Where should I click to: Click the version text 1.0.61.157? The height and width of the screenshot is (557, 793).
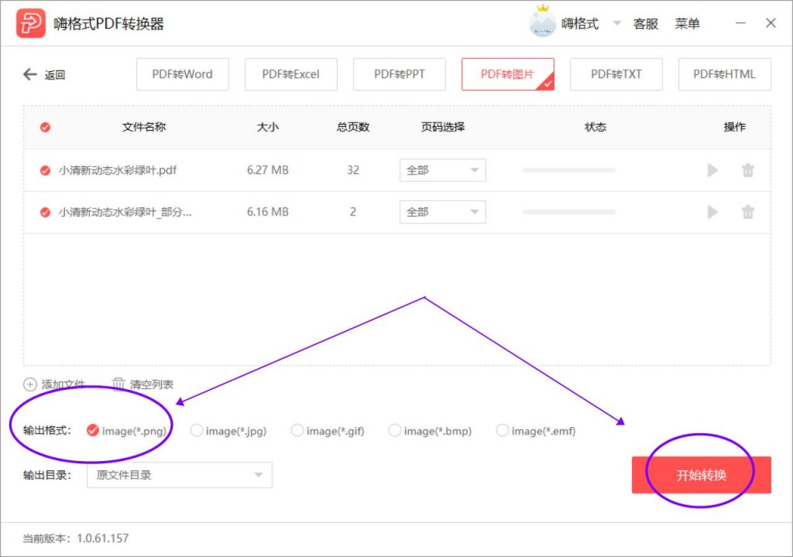click(103, 538)
